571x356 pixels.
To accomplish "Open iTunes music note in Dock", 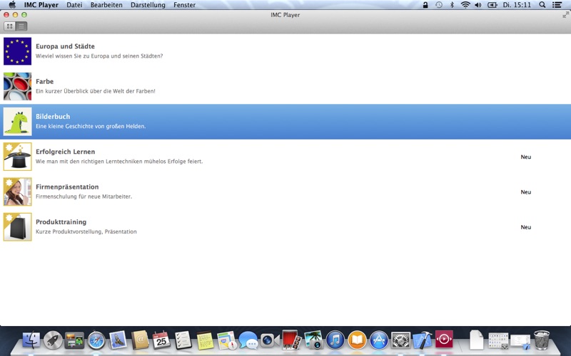I will point(335,340).
